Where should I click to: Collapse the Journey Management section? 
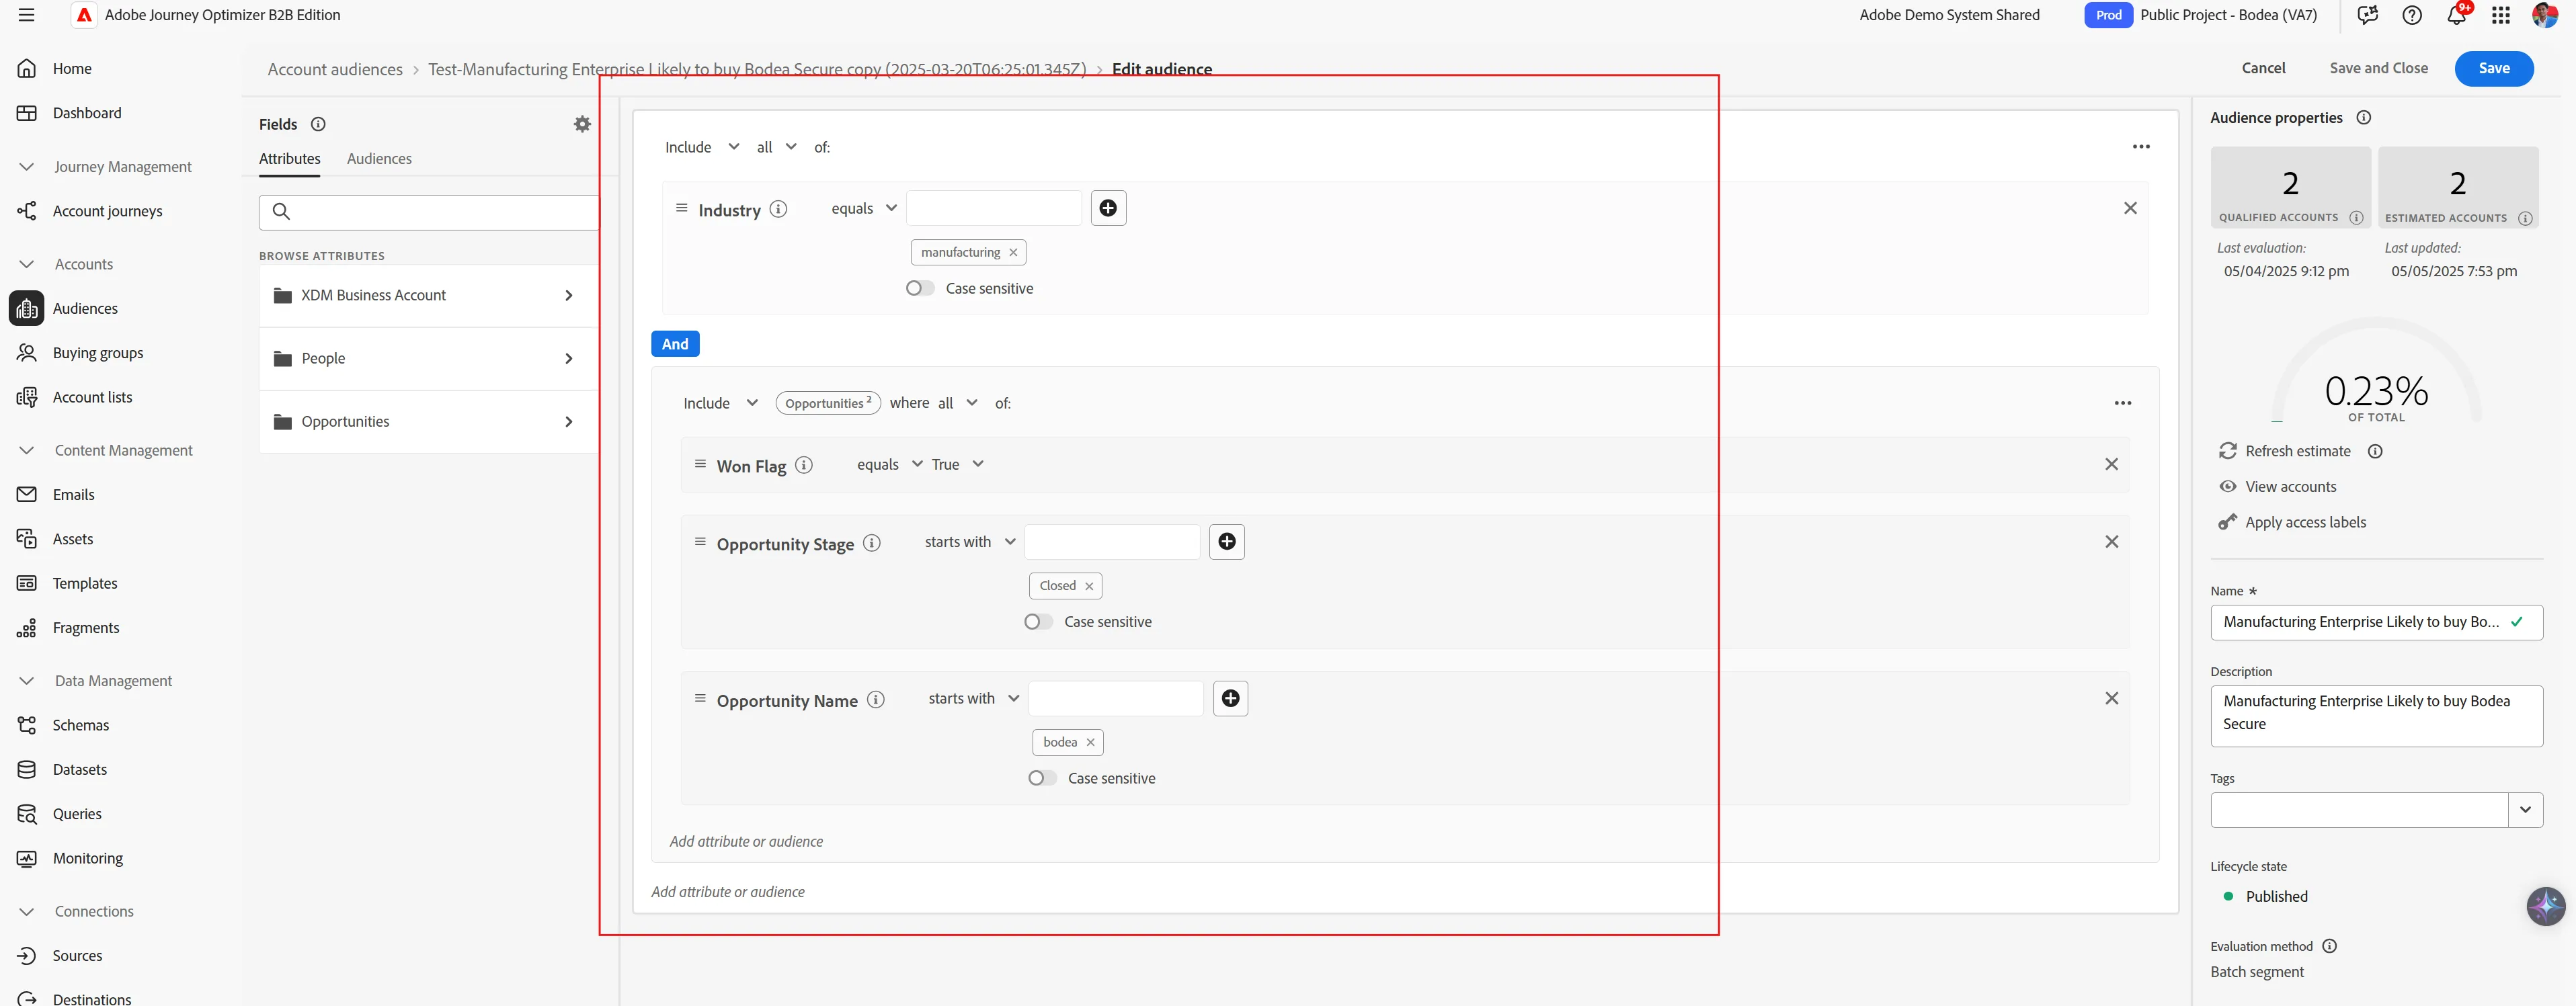coord(27,167)
